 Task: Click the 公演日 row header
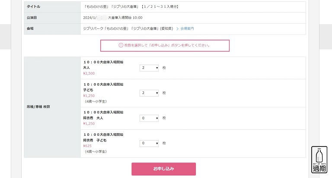coord(32,18)
